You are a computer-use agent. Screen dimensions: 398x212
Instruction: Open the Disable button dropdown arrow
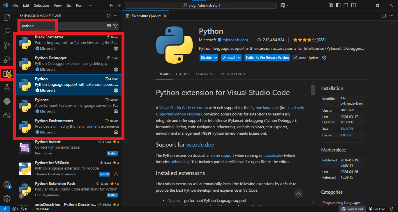tap(216, 58)
